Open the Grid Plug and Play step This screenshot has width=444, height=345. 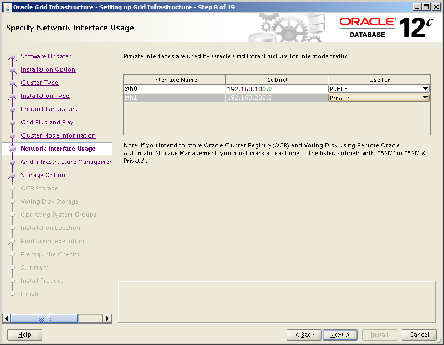click(47, 122)
